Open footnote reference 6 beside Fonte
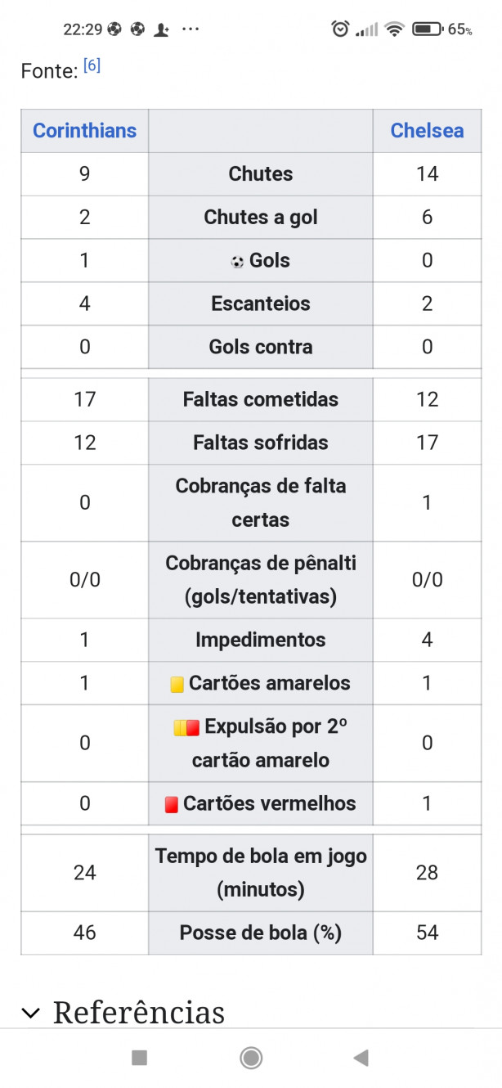 [x=92, y=66]
